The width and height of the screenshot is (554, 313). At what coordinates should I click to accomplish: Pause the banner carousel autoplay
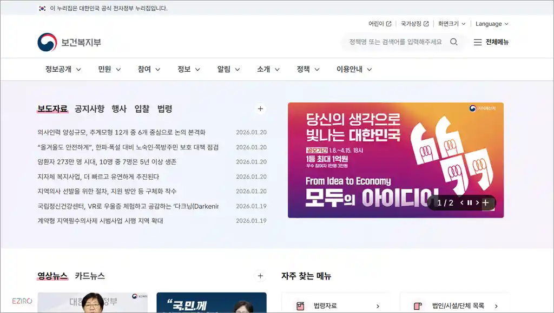(469, 203)
